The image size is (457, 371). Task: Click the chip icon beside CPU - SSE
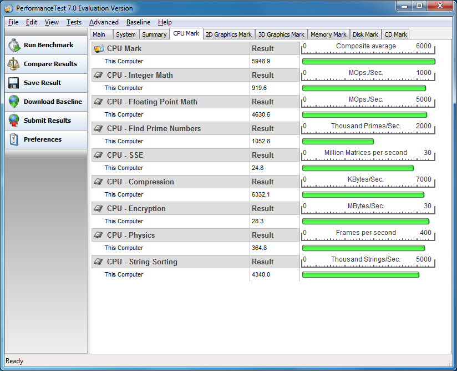point(99,155)
